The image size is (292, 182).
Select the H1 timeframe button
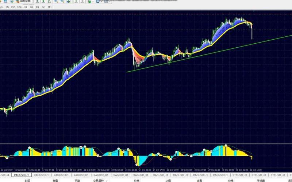coord(26,7)
